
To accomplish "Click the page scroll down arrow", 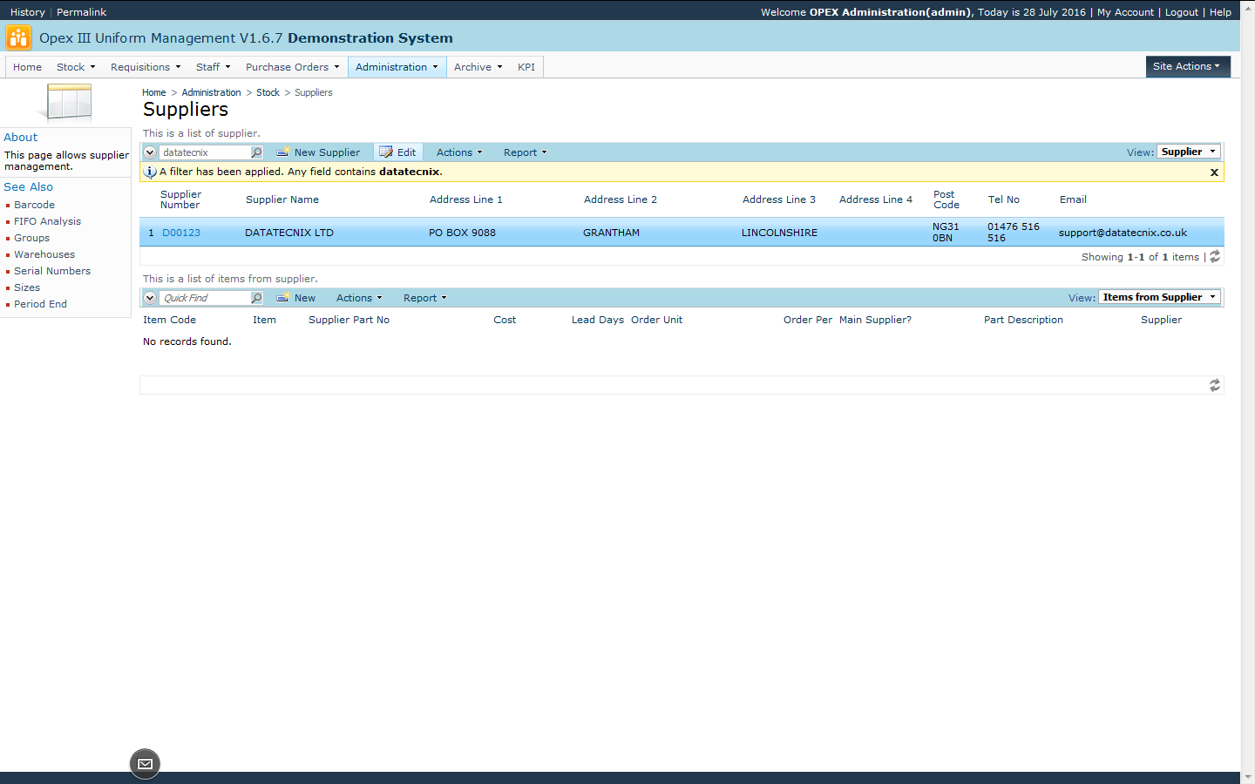I will [1248, 776].
